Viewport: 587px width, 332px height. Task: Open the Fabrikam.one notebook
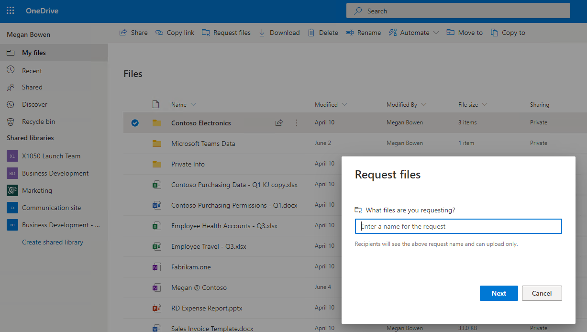[x=191, y=267]
